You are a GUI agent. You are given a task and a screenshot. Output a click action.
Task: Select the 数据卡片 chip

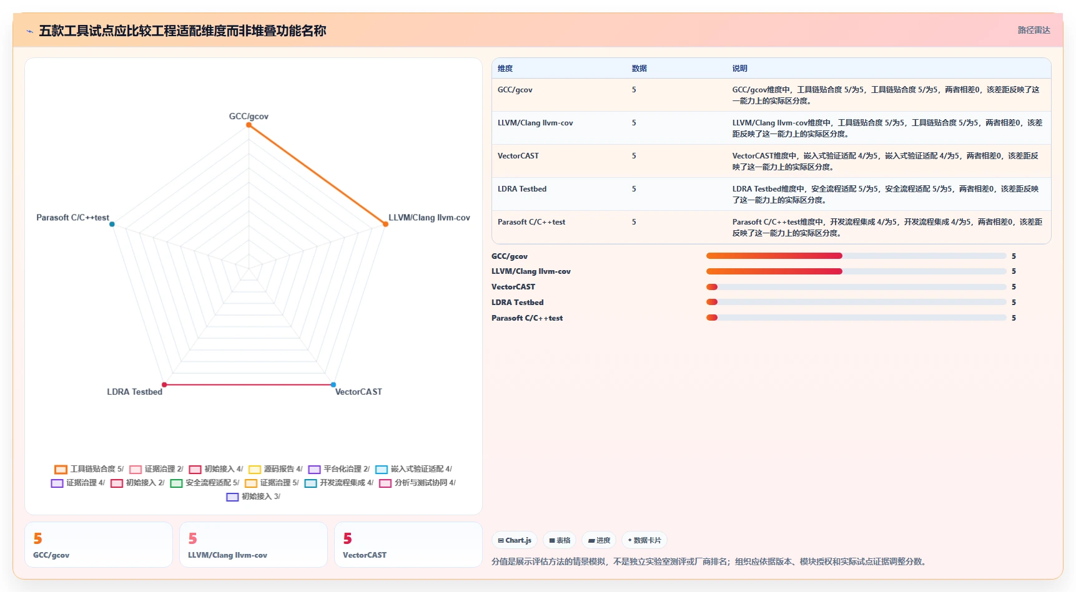pyautogui.click(x=644, y=540)
